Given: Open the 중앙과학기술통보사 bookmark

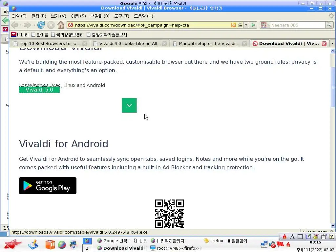Looking at the screenshot, I should coord(107,34).
